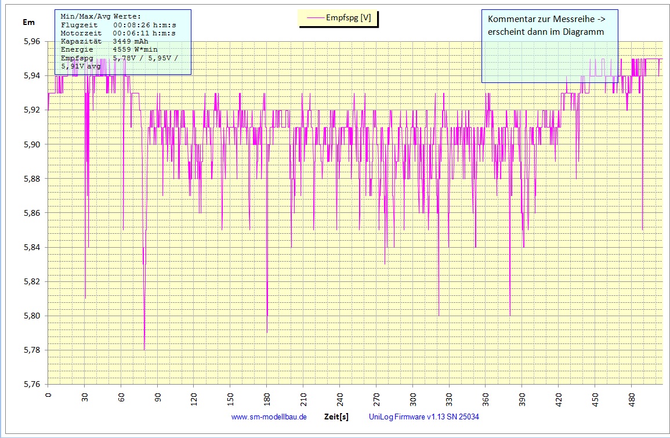The height and width of the screenshot is (438, 670).
Task: Select the Kommentar zur Messreihe comment box
Action: [549, 46]
